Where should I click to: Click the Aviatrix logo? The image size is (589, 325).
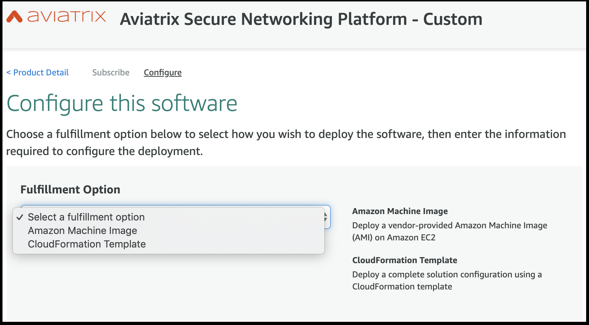click(56, 17)
